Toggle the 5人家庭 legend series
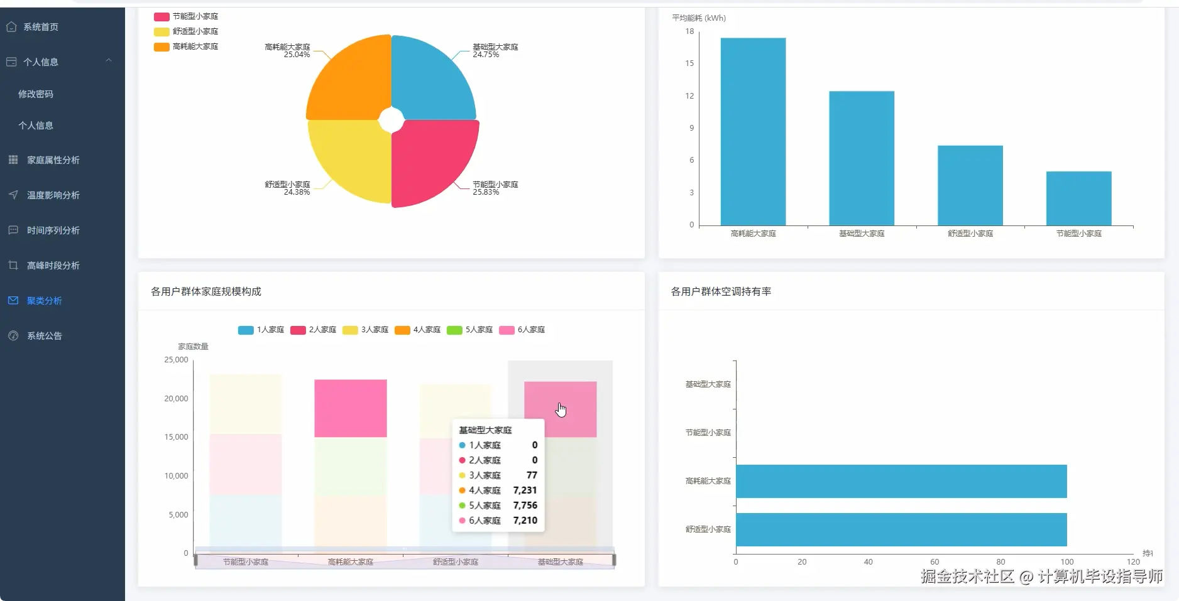 469,330
